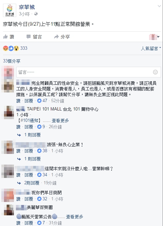
Task: Click the wow reaction icon beside 333
Action: (x=16, y=48)
